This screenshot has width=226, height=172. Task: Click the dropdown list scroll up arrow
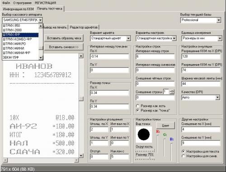click(41, 26)
